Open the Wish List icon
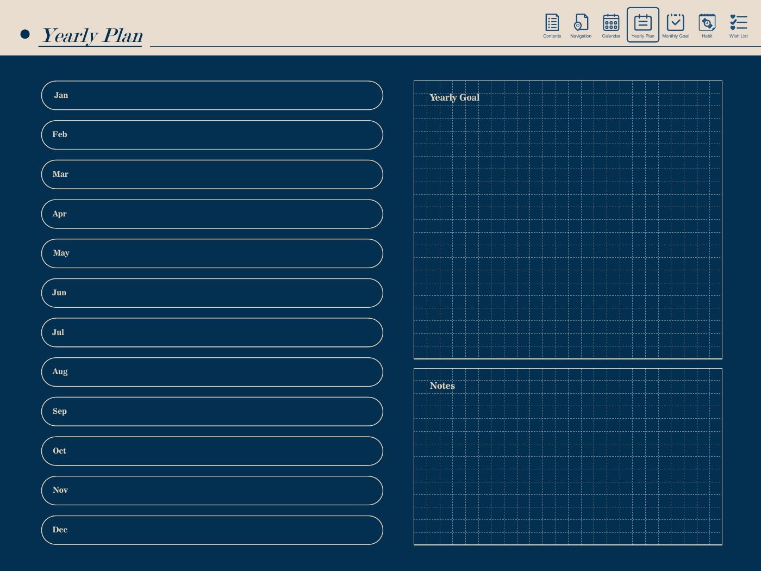The image size is (761, 571). (x=738, y=25)
